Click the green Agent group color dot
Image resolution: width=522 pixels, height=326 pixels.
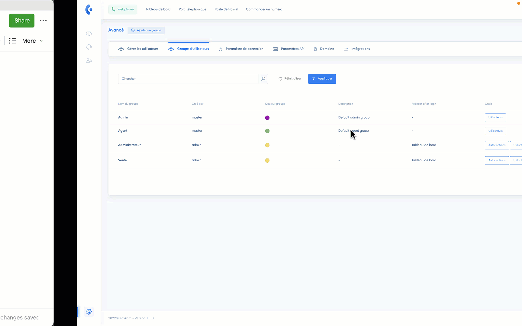(x=267, y=131)
